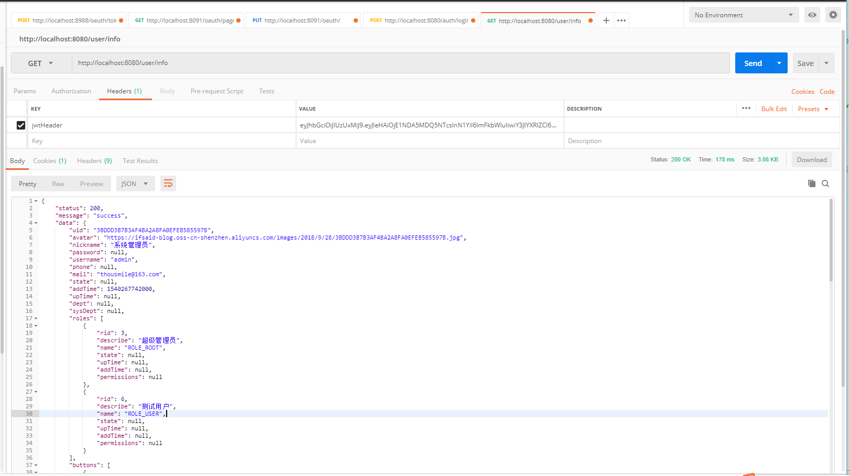Click the jwtHeader key cell
Screen dimensions: 850x476
161,125
